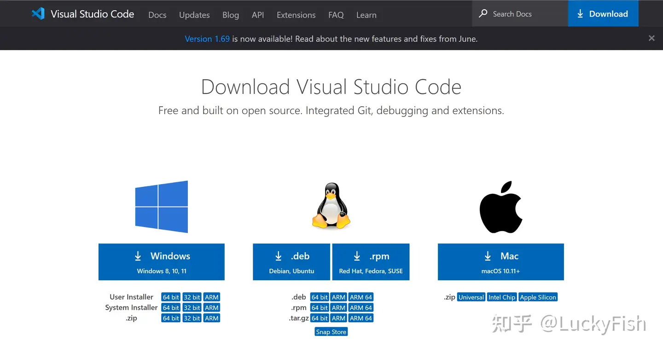The width and height of the screenshot is (663, 353).
Task: Click the Apple logo image
Action: coord(501,207)
